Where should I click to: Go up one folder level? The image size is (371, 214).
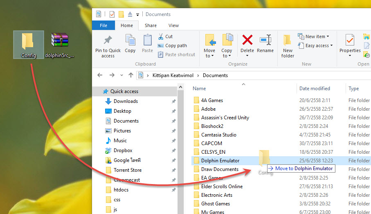point(131,75)
